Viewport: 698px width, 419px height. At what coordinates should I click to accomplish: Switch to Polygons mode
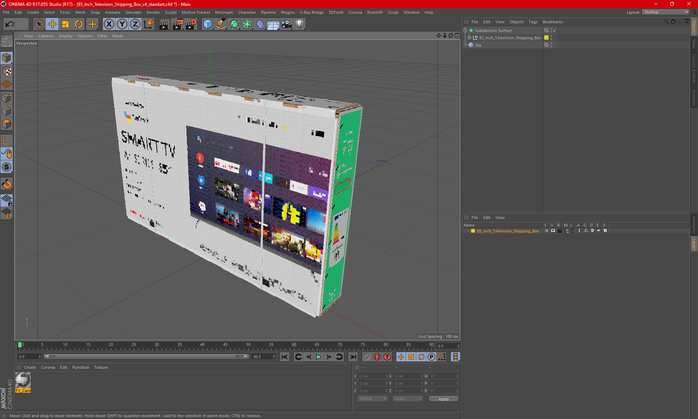pyautogui.click(x=7, y=124)
